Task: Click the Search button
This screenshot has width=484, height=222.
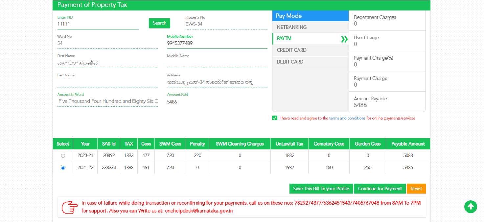Action: tap(159, 23)
